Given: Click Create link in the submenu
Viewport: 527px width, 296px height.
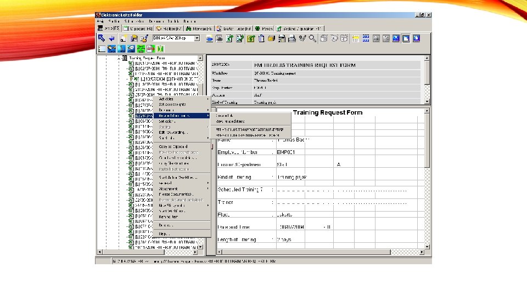Looking at the screenshot, I should coord(250,116).
